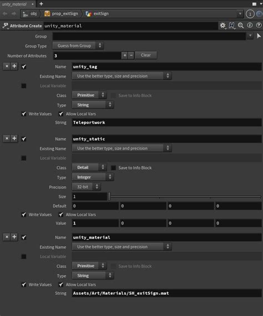Go to prop_exitSign path node
This screenshot has height=316, width=263.
pos(62,14)
